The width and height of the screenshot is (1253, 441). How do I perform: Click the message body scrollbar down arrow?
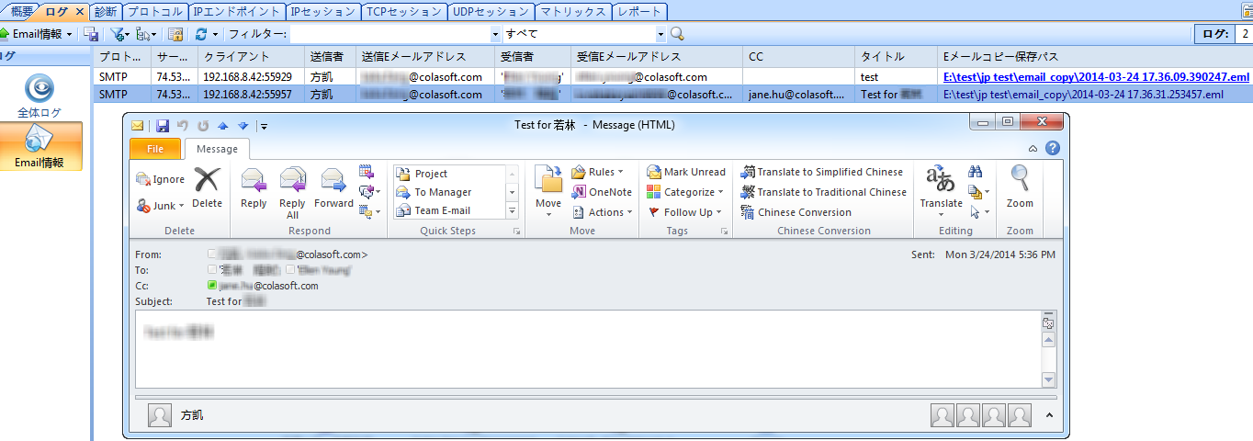pyautogui.click(x=1048, y=379)
